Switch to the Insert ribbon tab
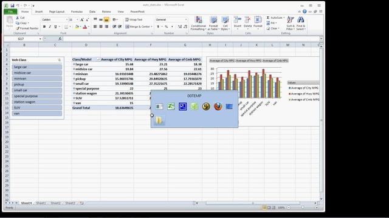389x218 pixels. coord(39,12)
